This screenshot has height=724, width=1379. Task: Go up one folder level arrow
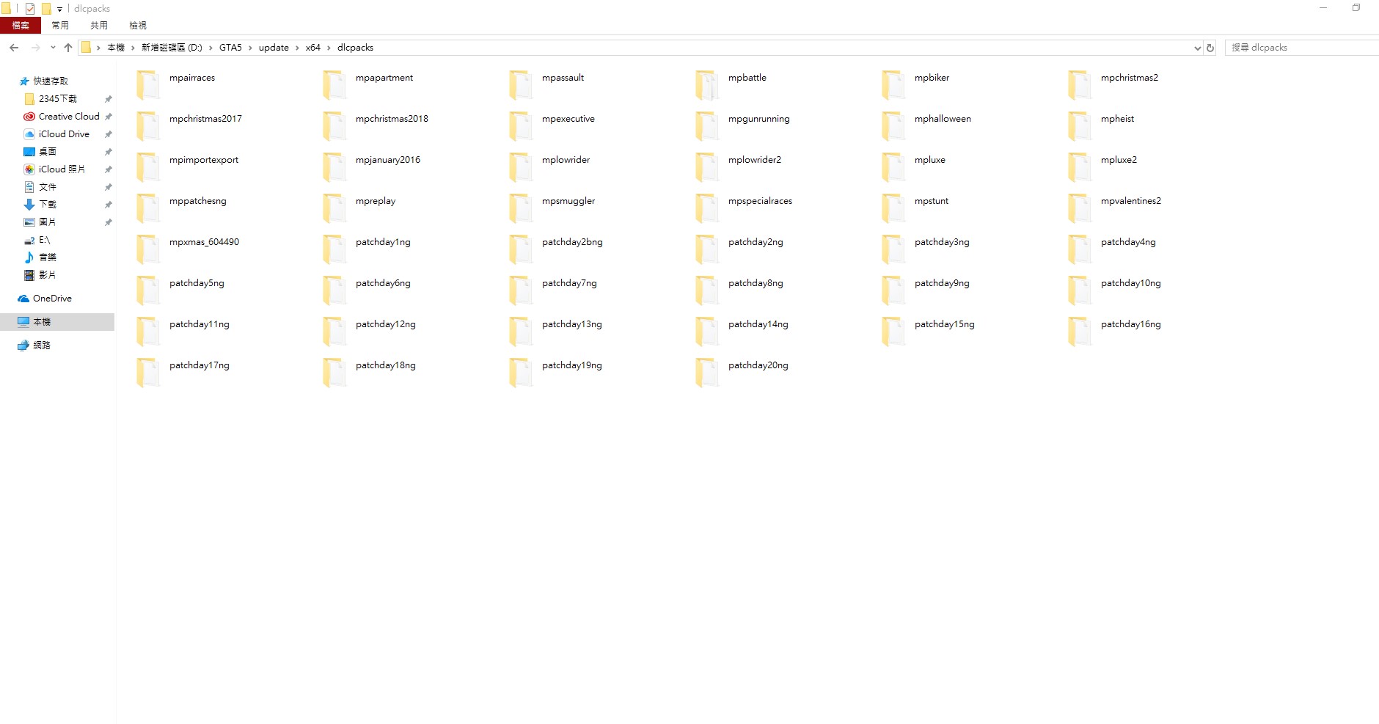point(68,48)
